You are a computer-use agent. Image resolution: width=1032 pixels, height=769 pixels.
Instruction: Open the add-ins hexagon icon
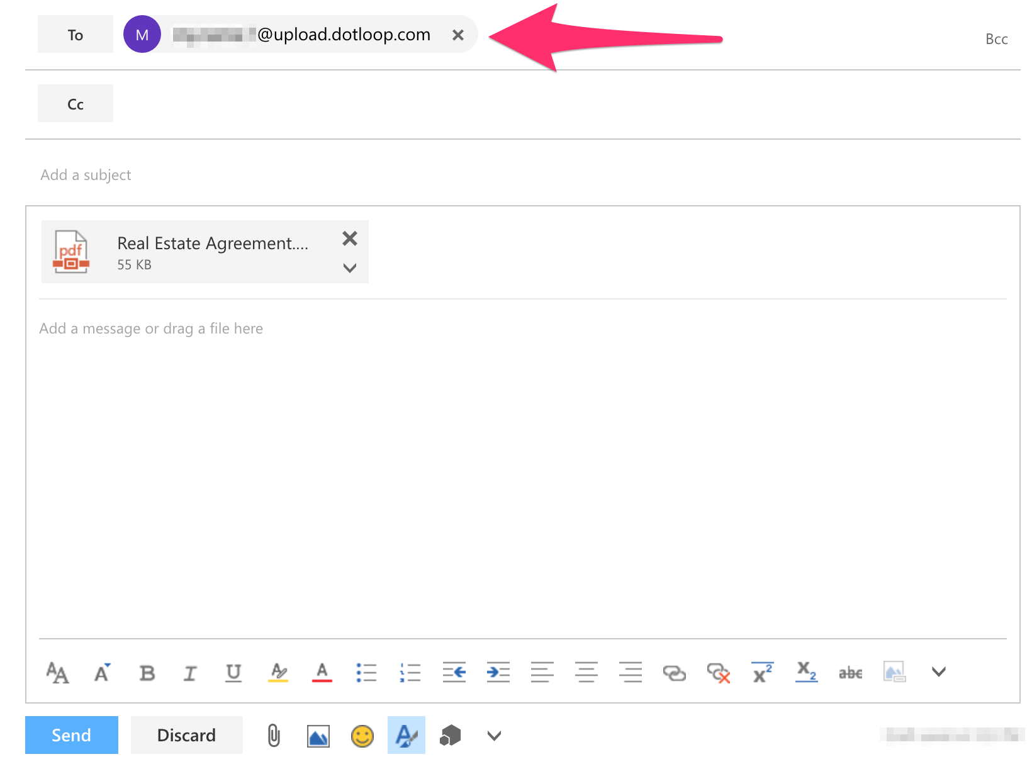[451, 735]
